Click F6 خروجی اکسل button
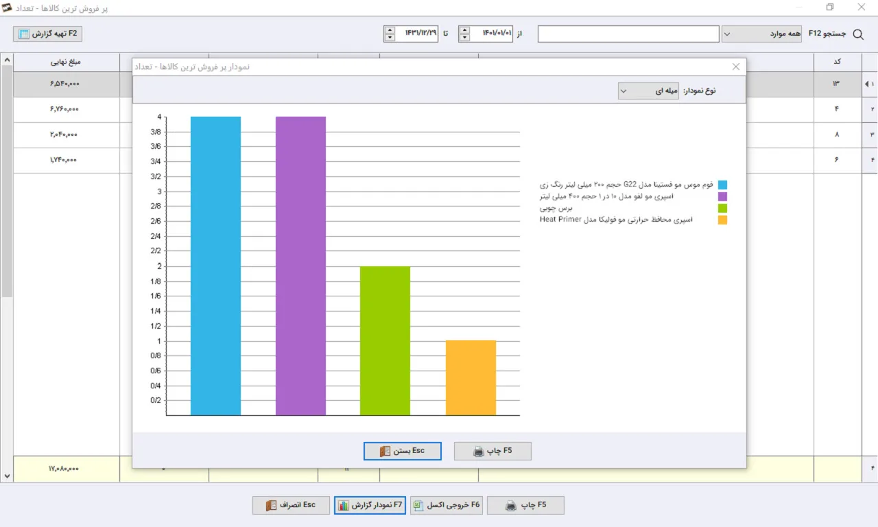 tap(447, 506)
